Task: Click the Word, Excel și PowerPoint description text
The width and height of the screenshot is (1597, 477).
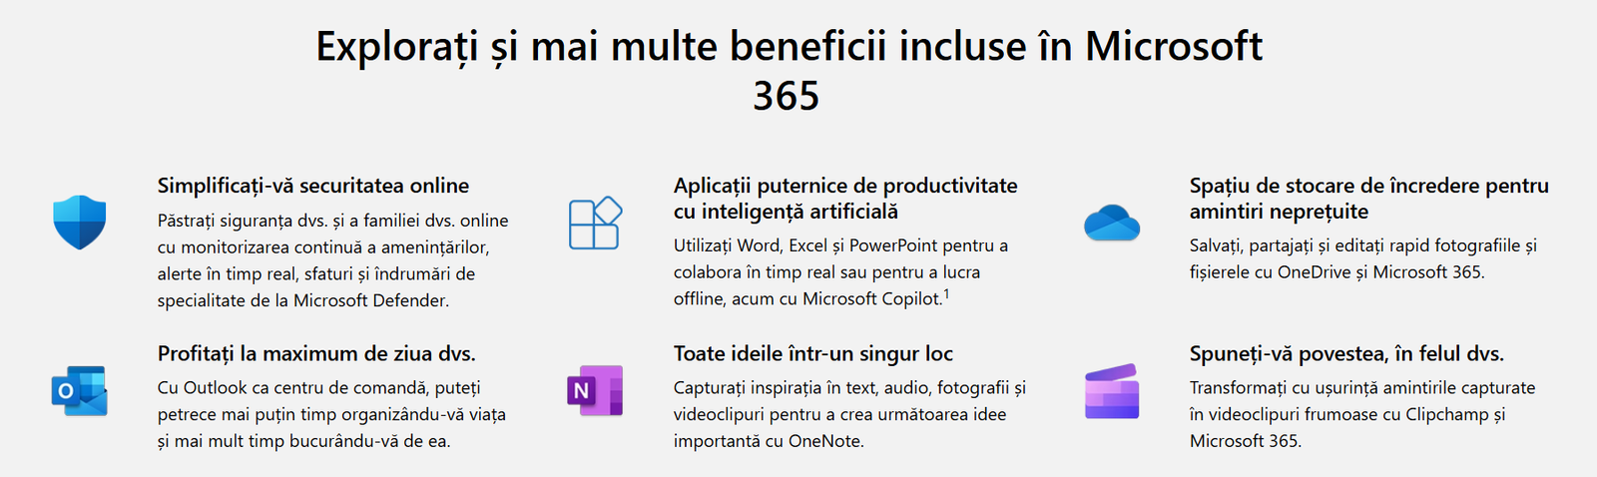Action: [x=841, y=271]
